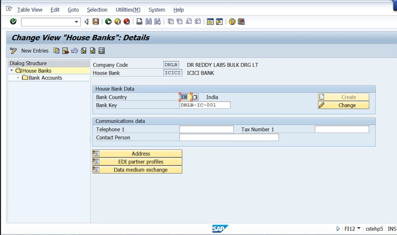
Task: Click the Contact Person input field
Action: [229, 137]
